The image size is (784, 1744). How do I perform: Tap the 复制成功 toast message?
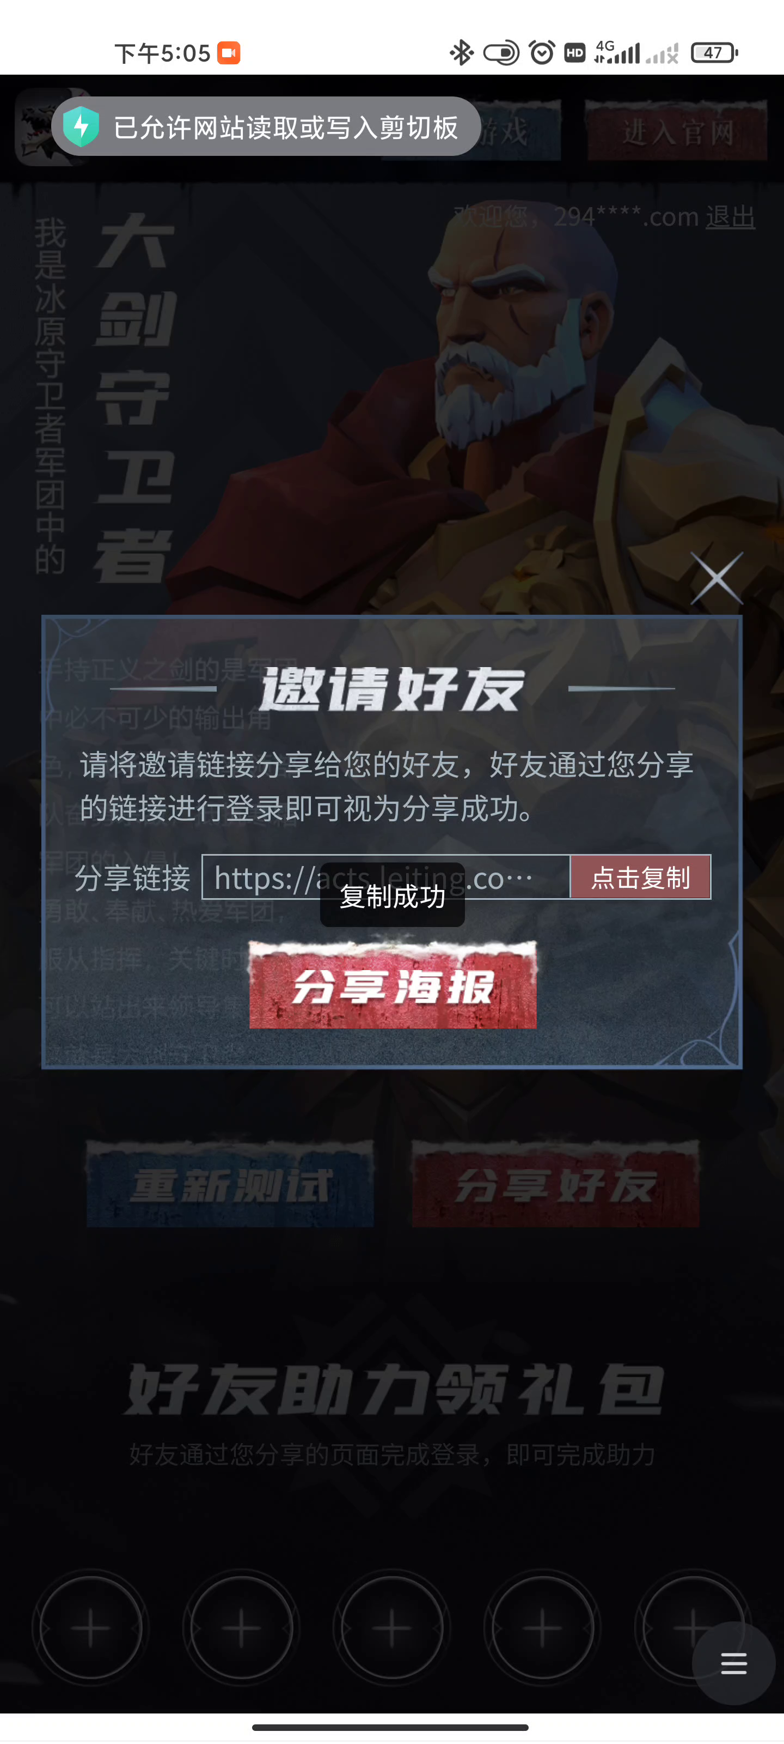pos(393,895)
